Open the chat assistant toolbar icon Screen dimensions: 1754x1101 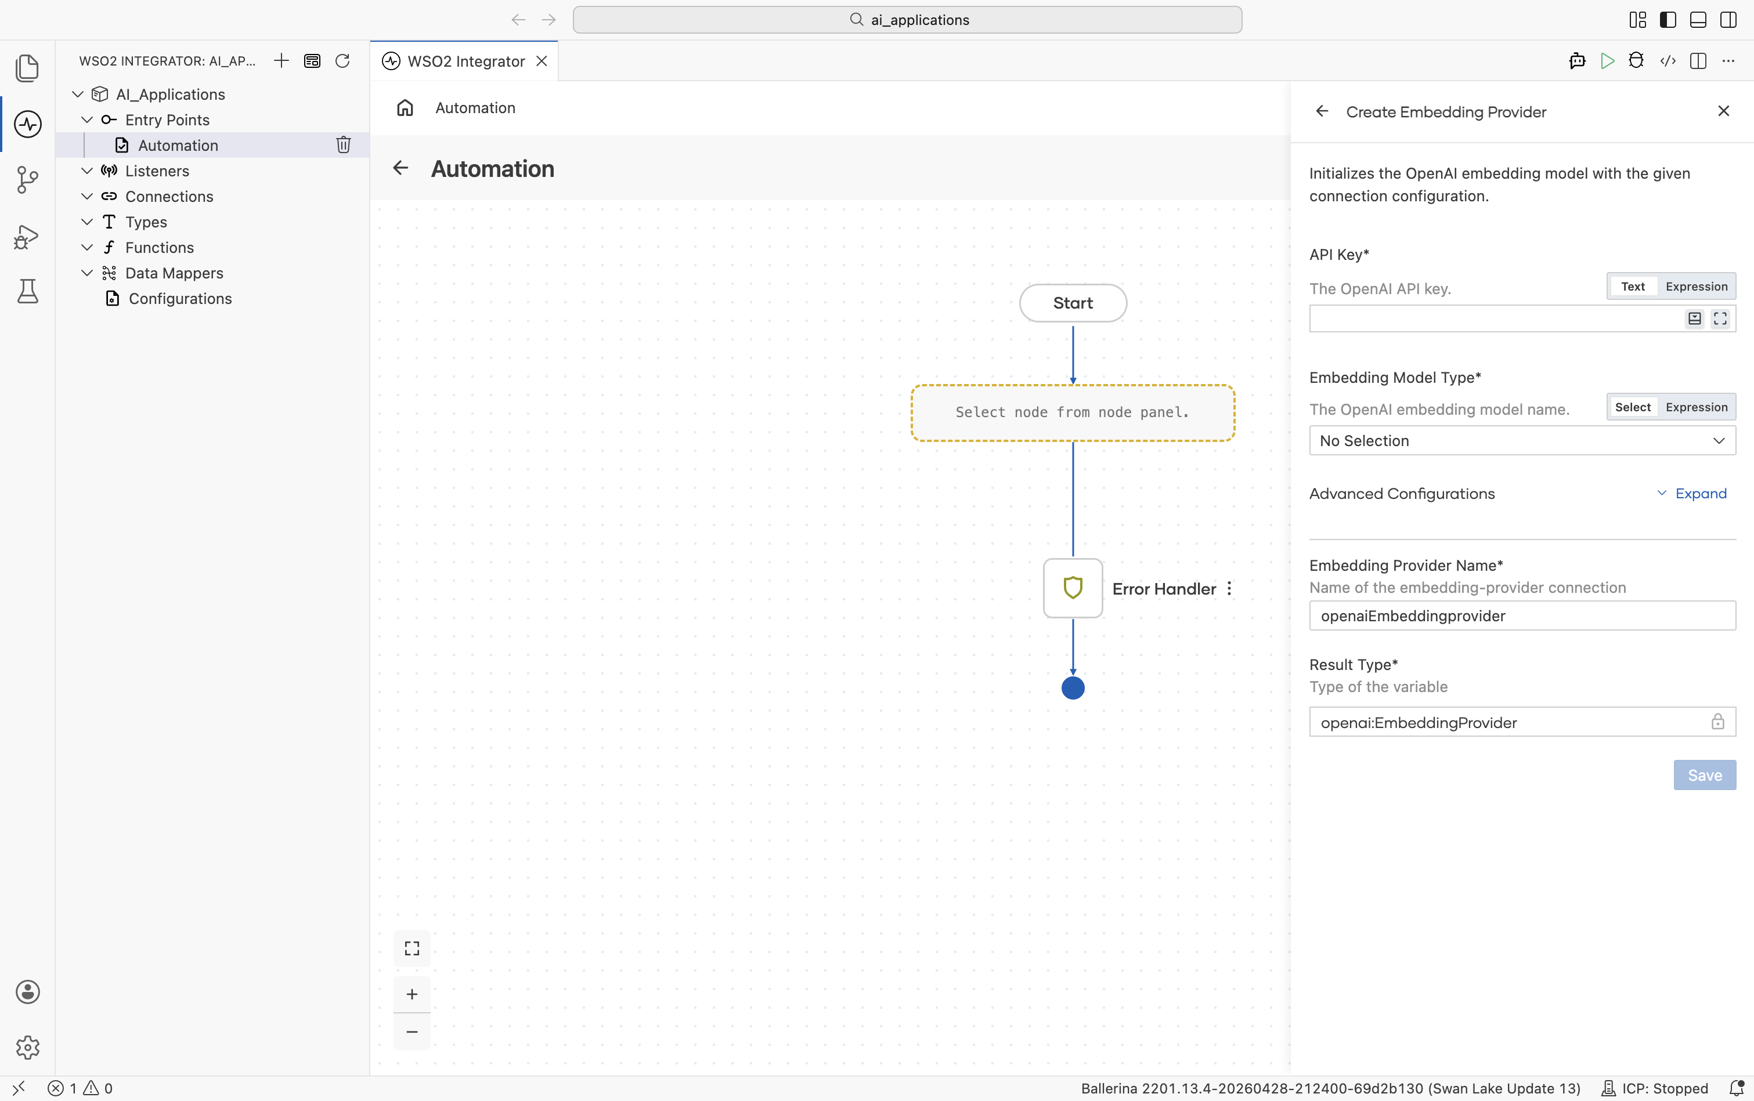click(1577, 60)
